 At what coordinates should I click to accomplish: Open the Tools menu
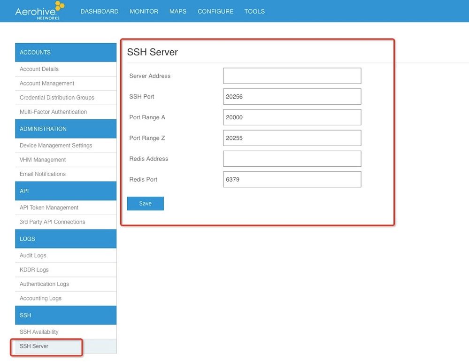pos(254,11)
